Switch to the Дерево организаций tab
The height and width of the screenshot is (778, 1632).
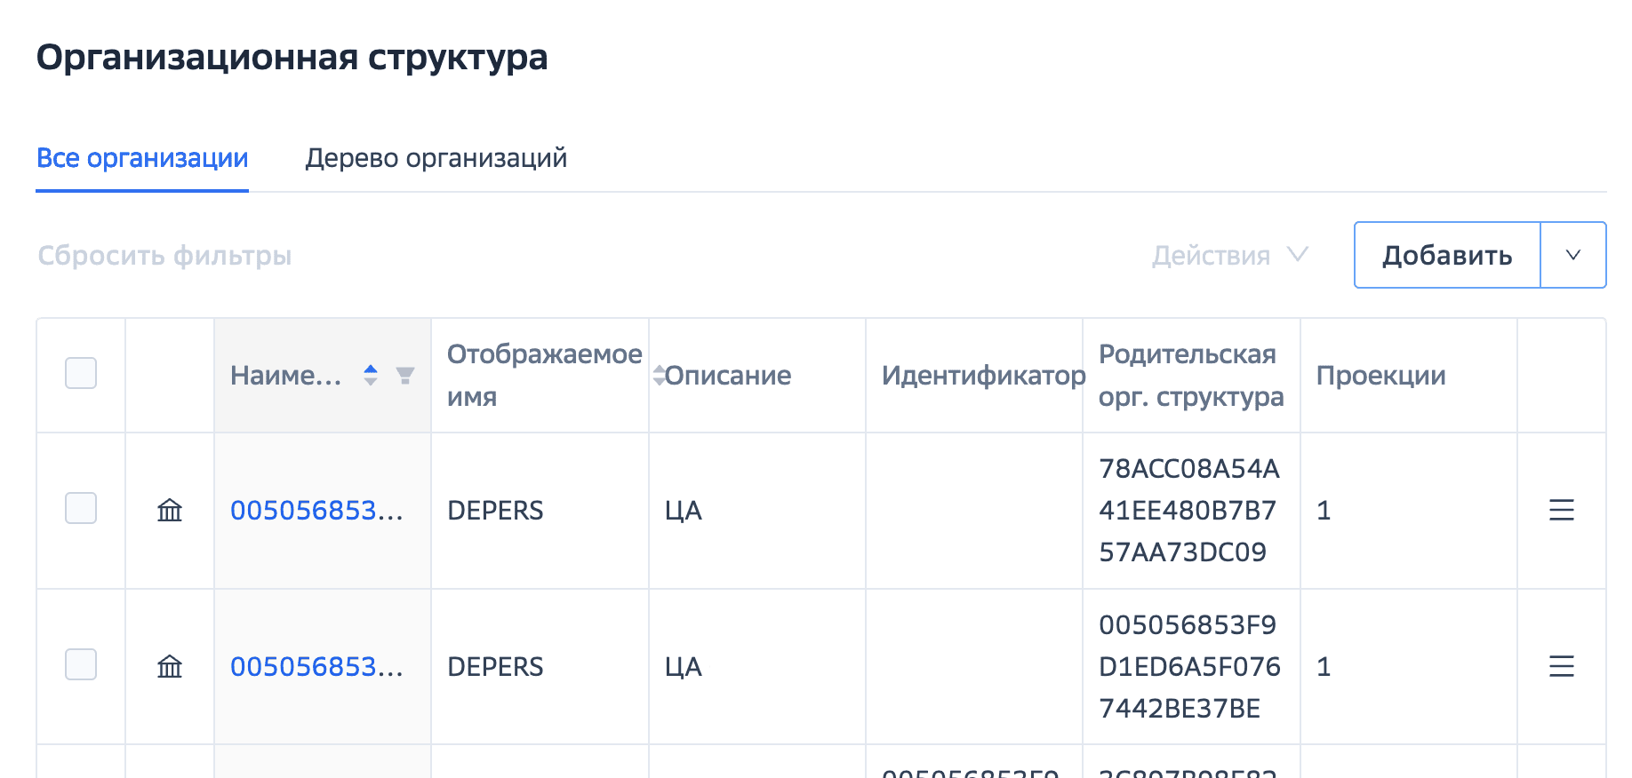pyautogui.click(x=436, y=157)
